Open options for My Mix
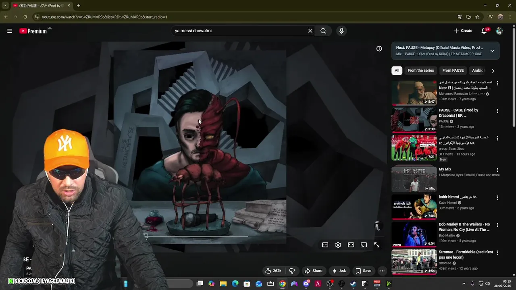516x290 pixels. 497,170
